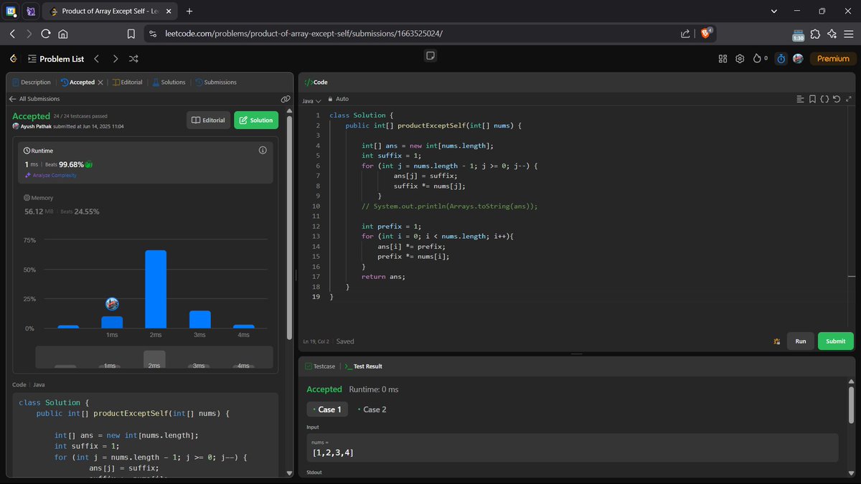This screenshot has height=484, width=861.
Task: Expand code editor to fullscreen
Action: point(849,99)
